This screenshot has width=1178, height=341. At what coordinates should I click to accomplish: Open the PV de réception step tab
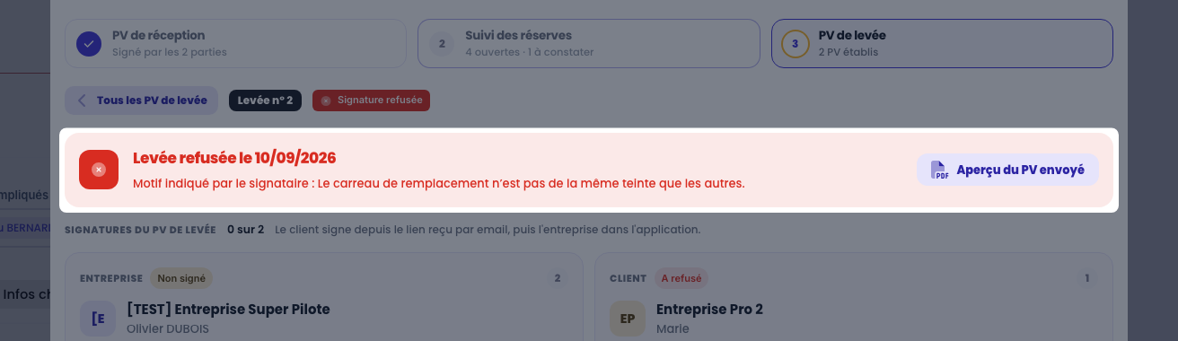(x=234, y=43)
